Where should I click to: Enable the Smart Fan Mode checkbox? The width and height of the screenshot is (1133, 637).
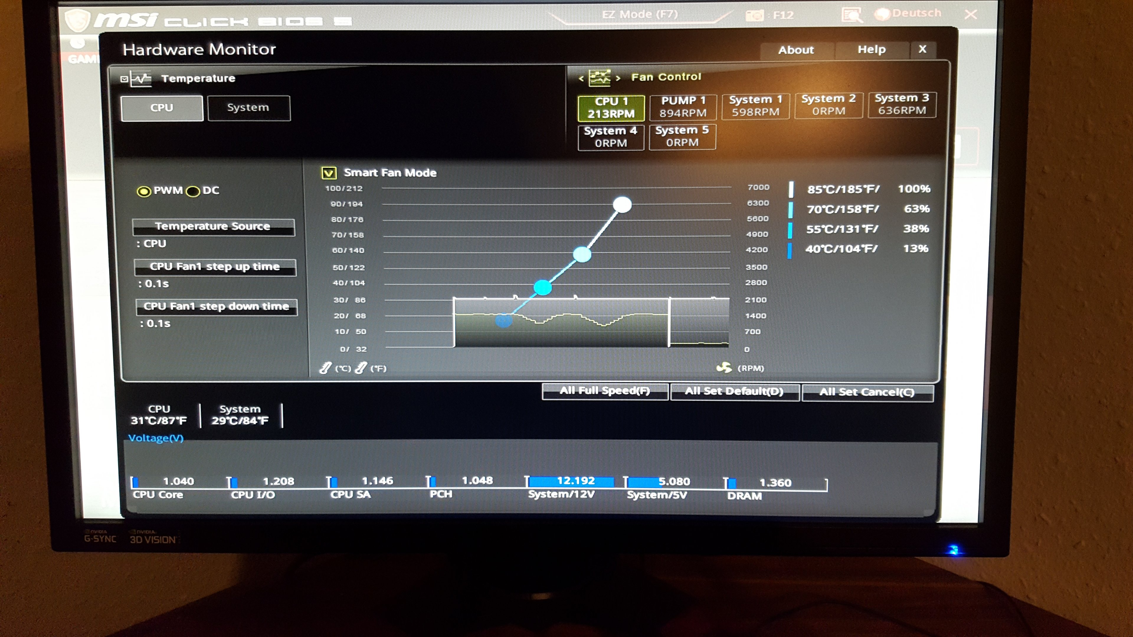click(329, 173)
